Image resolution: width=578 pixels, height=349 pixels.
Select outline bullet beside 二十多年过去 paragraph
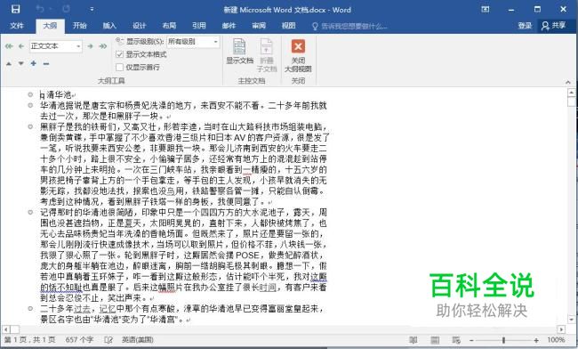pos(30,308)
